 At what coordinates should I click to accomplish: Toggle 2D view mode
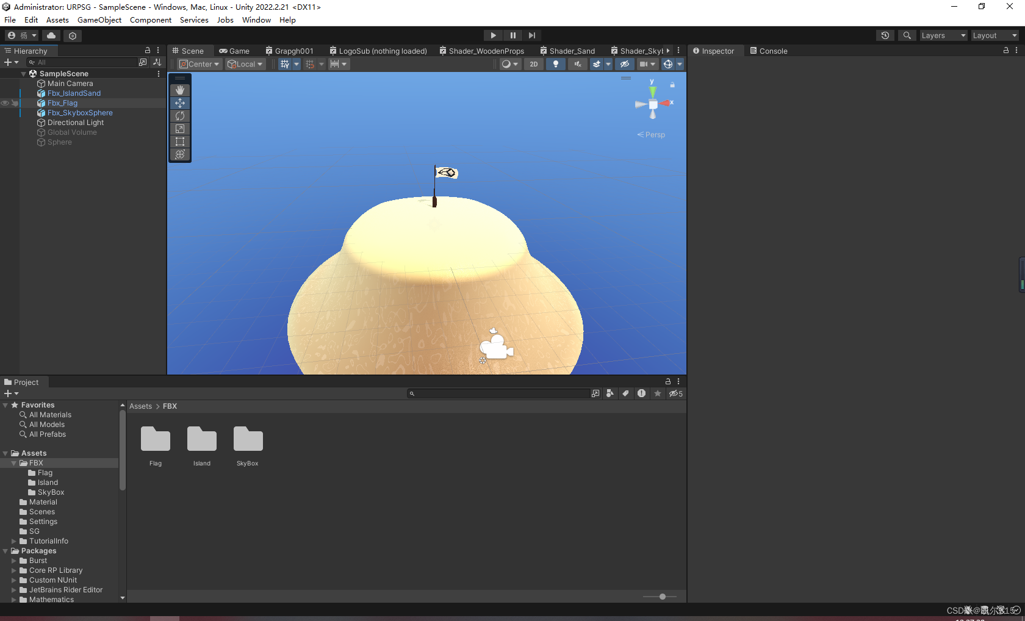point(534,64)
